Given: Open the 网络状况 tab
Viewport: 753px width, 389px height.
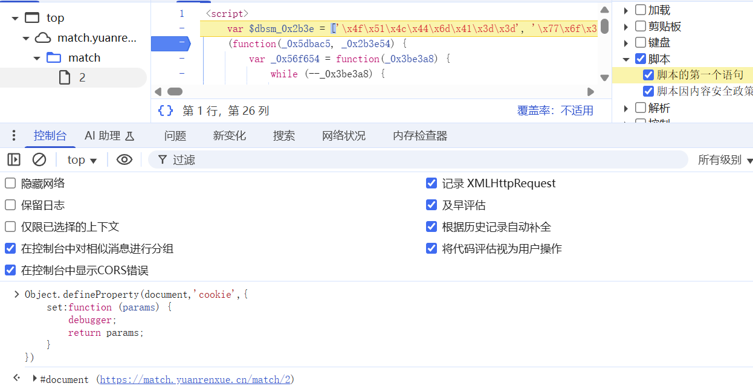Looking at the screenshot, I should [x=344, y=136].
